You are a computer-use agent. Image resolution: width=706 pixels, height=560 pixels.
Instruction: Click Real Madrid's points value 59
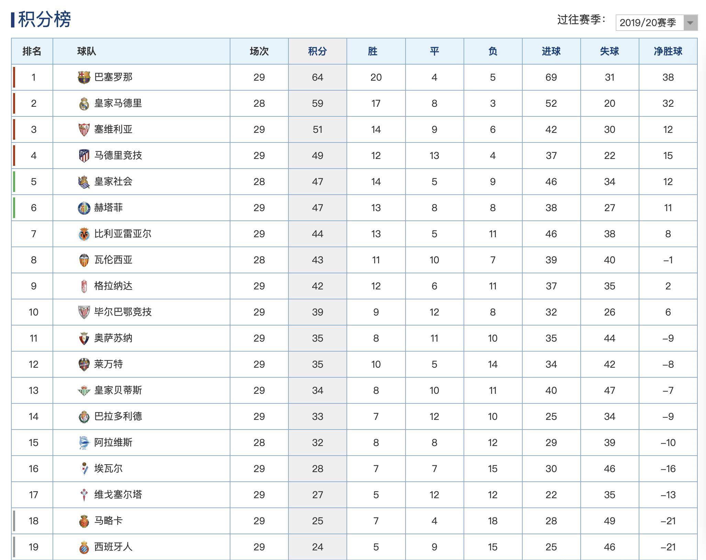click(318, 104)
